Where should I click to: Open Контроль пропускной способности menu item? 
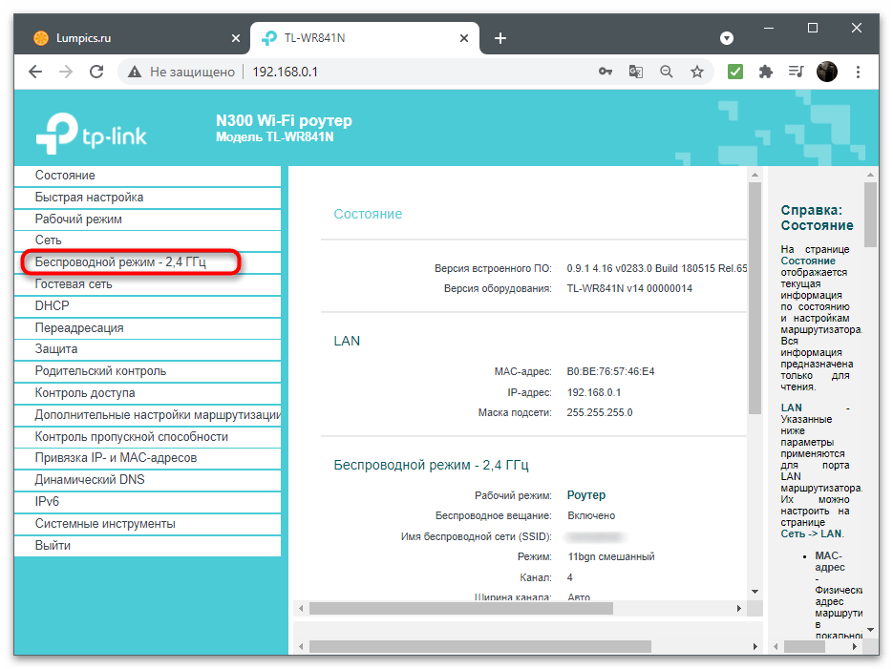pyautogui.click(x=147, y=436)
